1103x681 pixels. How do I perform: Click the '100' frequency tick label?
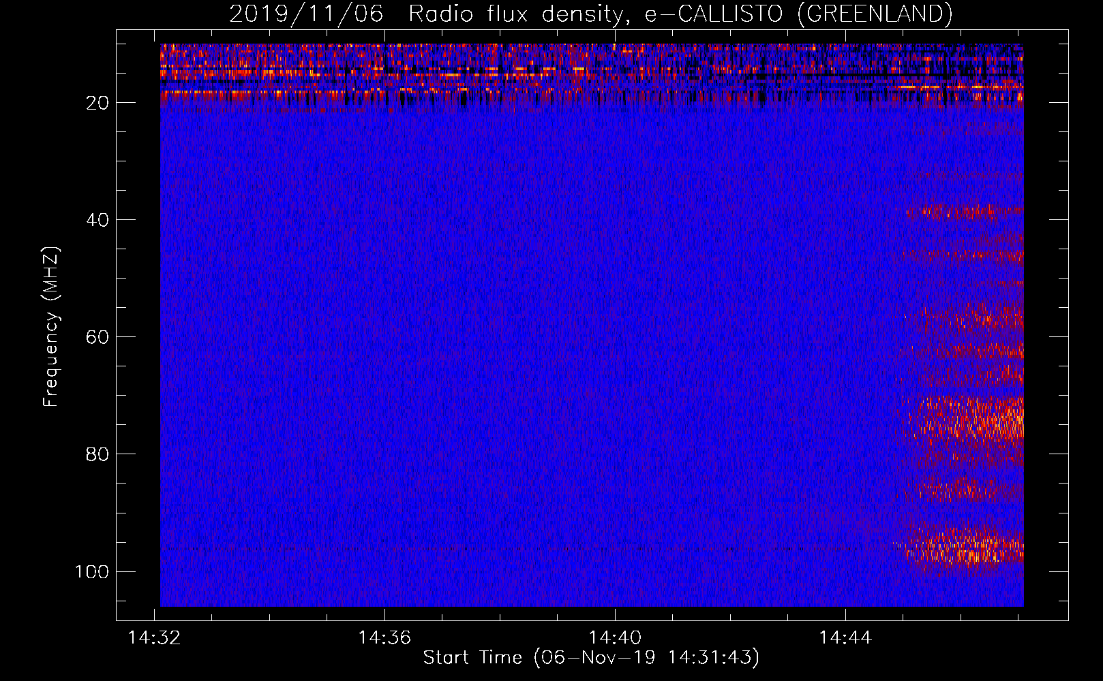pyautogui.click(x=92, y=571)
